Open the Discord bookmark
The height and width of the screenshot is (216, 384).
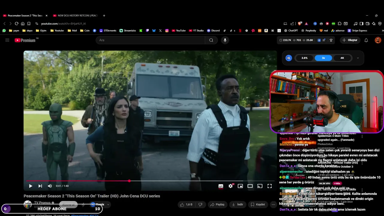click(213, 31)
